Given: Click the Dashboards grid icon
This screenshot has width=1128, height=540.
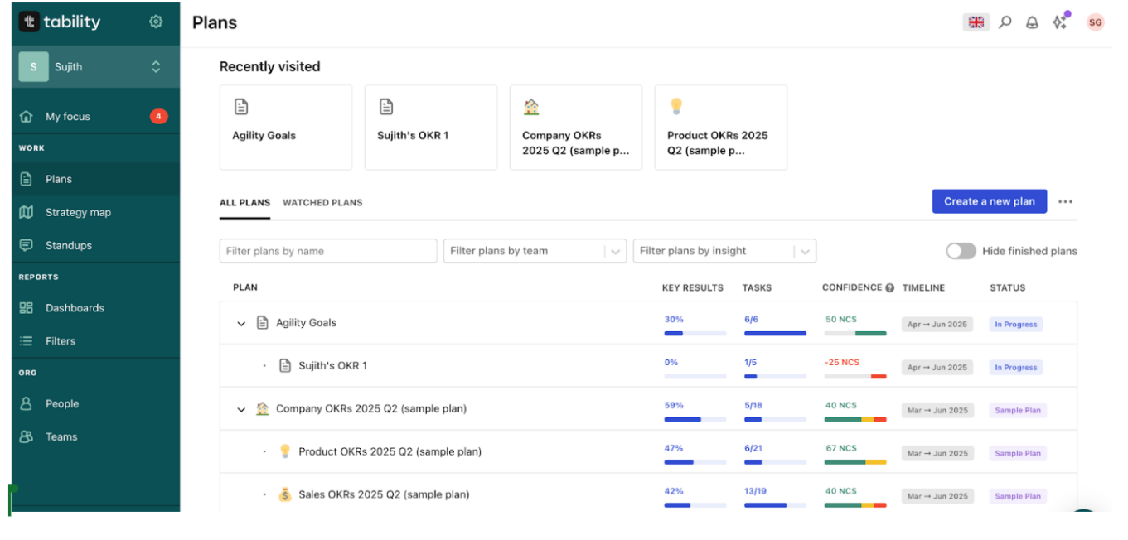Looking at the screenshot, I should pos(27,308).
